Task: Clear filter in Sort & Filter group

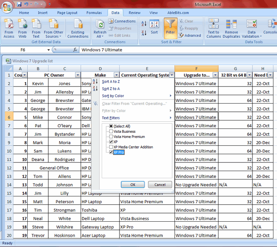Action: tap(186, 21)
